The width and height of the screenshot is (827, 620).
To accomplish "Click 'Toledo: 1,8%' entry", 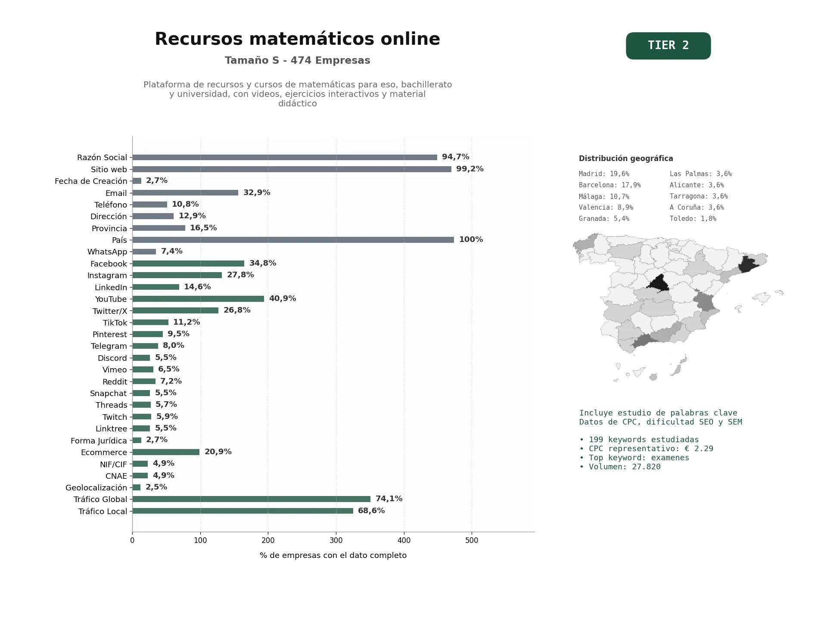I will pos(693,219).
